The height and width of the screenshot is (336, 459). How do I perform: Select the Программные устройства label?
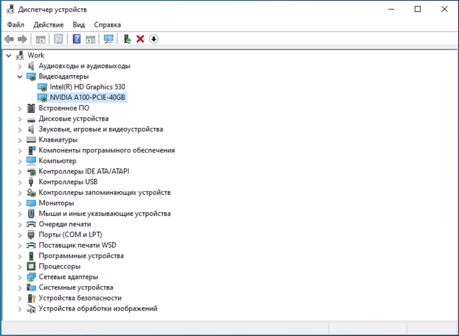point(81,256)
